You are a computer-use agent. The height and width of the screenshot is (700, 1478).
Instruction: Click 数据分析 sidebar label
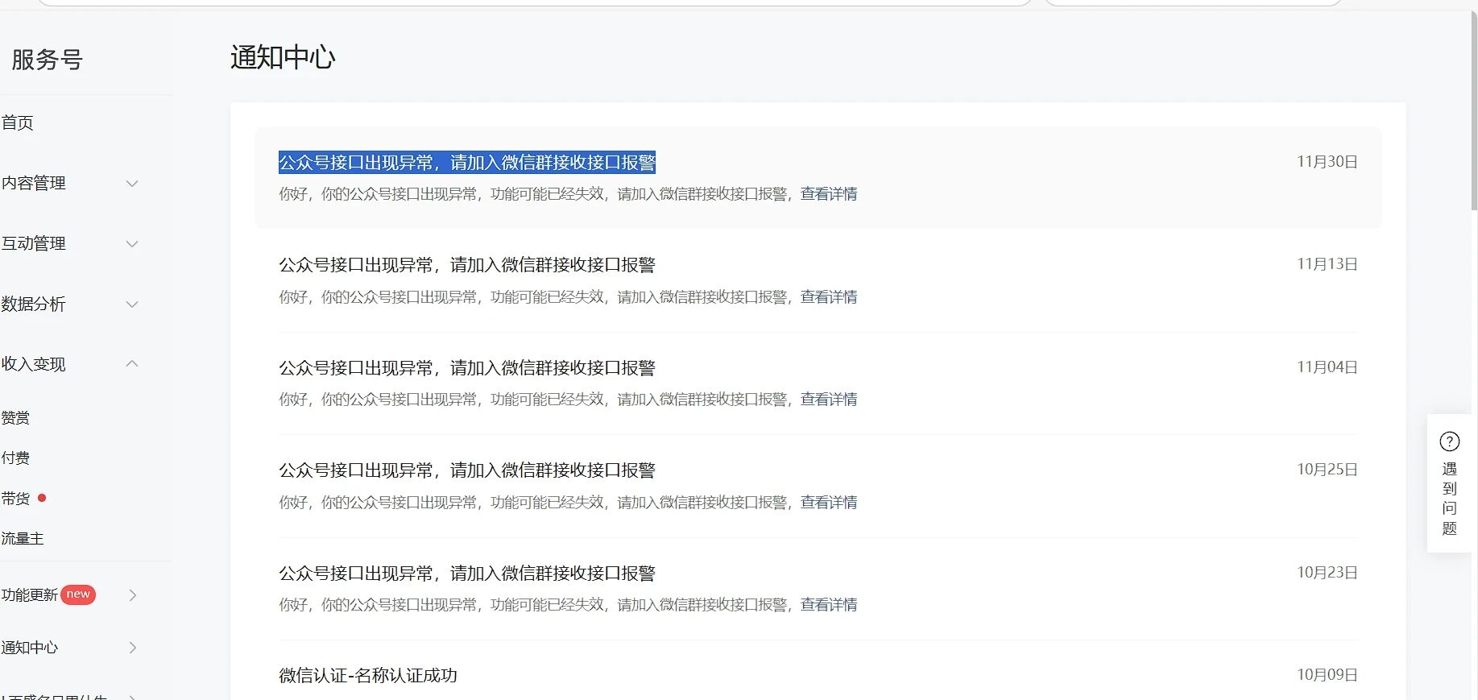click(34, 304)
